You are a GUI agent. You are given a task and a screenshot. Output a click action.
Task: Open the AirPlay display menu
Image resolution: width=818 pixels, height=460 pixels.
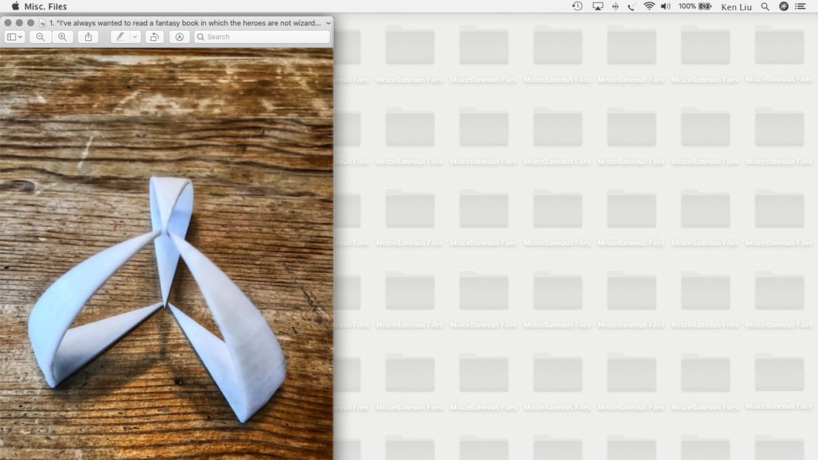(598, 6)
